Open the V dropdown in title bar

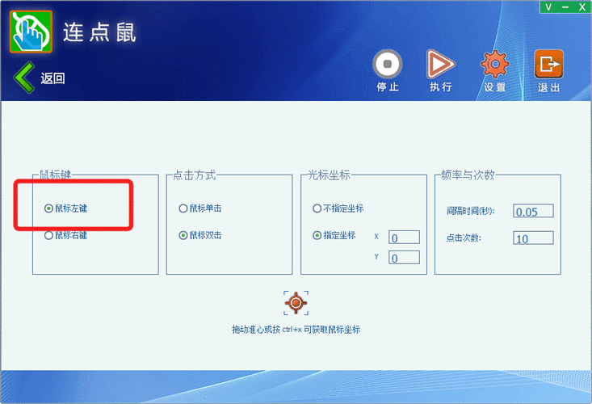(548, 6)
